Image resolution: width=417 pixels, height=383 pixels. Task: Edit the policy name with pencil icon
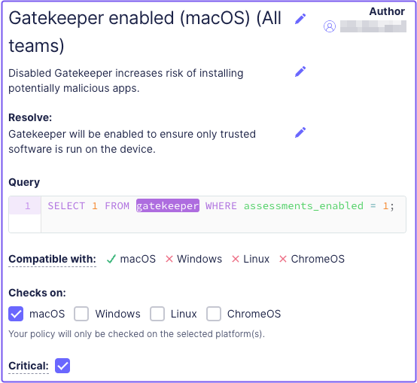pos(300,19)
